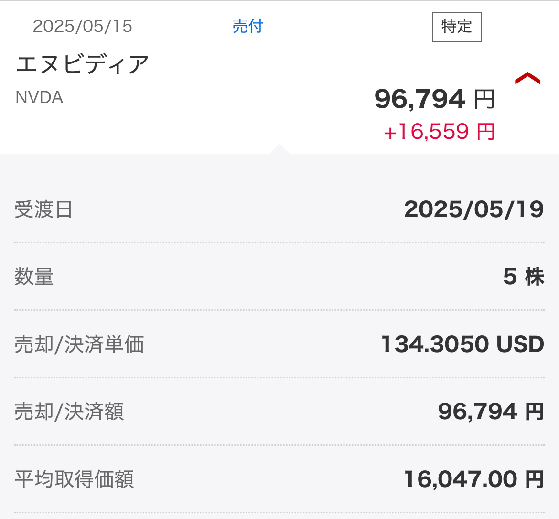Tap the 5 株 quantity value
The width and height of the screenshot is (559, 519).
[x=523, y=277]
